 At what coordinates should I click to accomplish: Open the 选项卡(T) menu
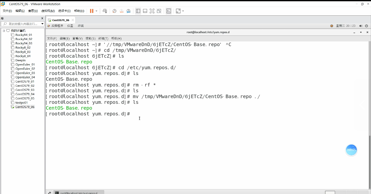pos(64,11)
